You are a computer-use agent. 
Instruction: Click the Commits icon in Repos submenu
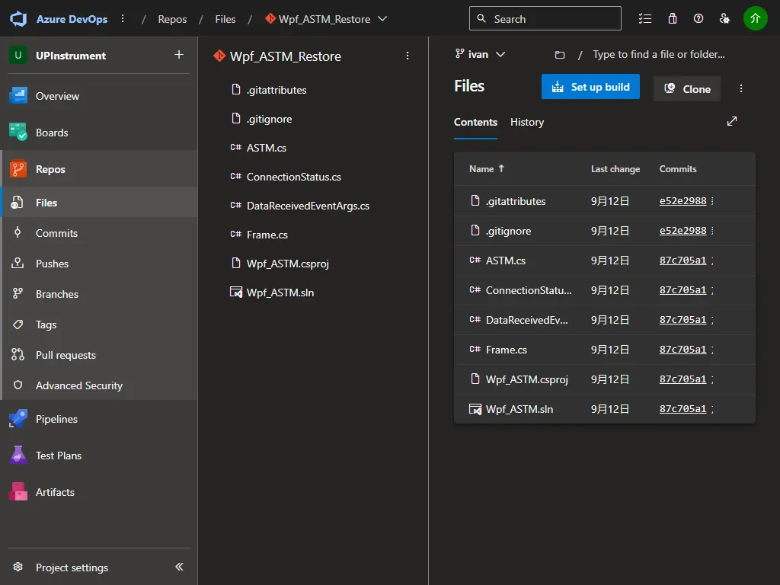click(18, 232)
